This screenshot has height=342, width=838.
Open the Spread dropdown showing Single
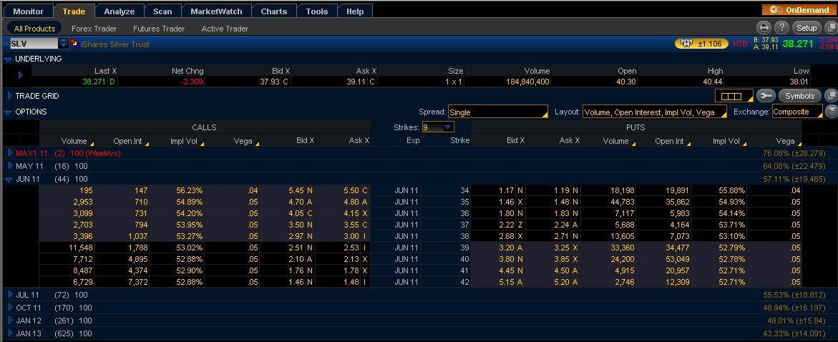pos(497,112)
